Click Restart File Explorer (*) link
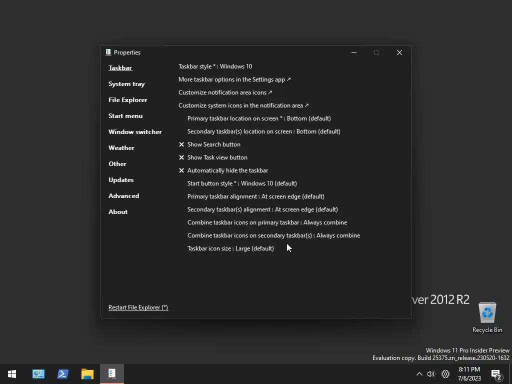The image size is (512, 384). tap(138, 307)
